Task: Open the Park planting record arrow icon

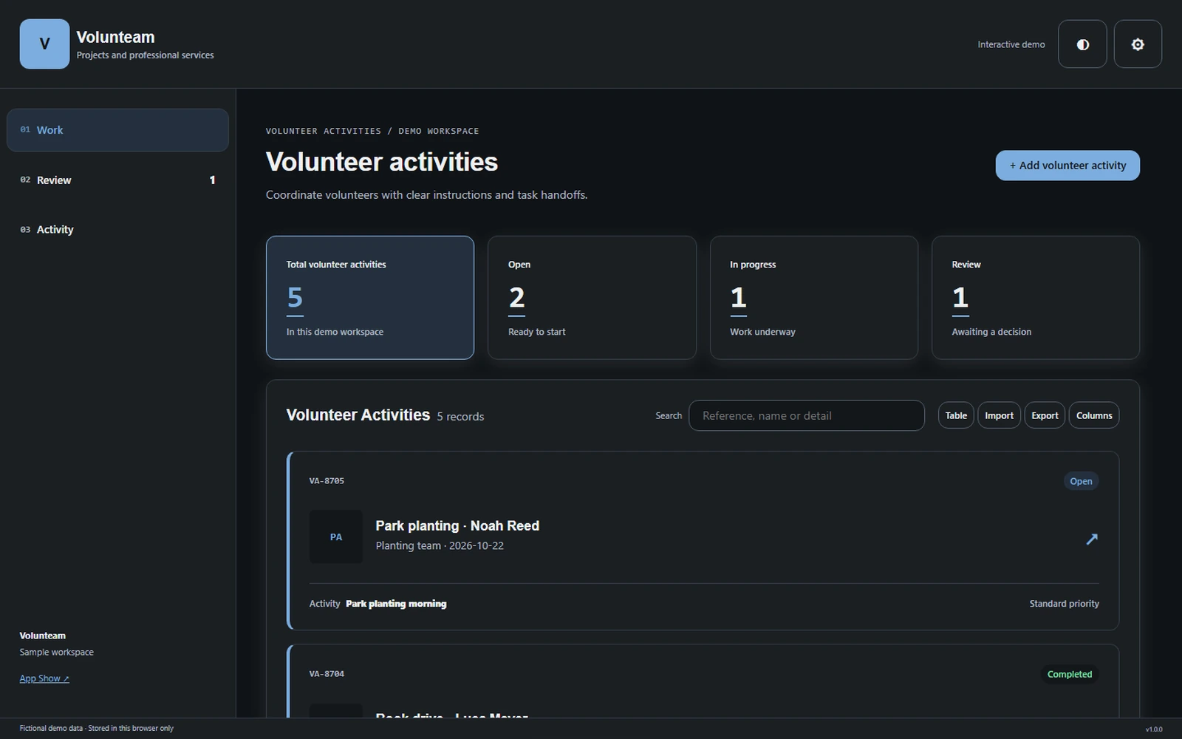Action: pyautogui.click(x=1092, y=539)
